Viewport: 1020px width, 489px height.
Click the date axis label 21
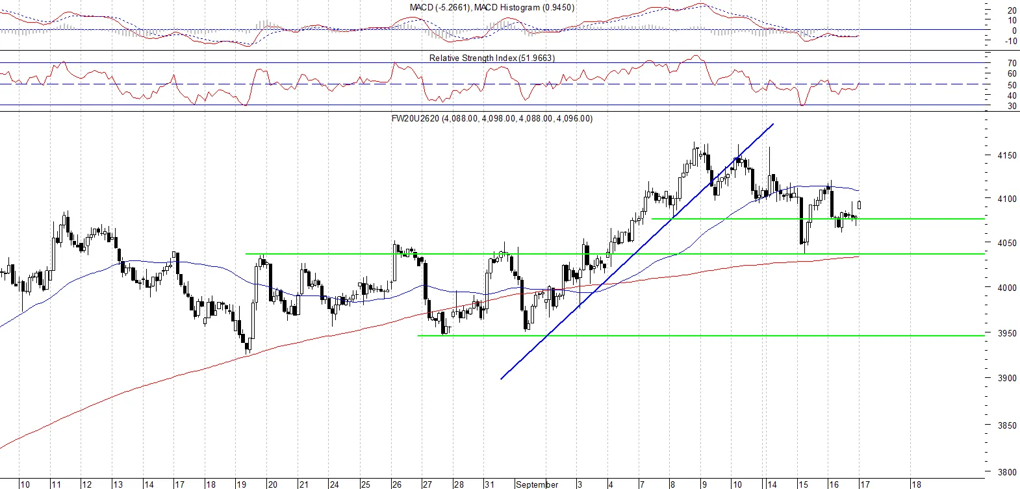(x=303, y=484)
